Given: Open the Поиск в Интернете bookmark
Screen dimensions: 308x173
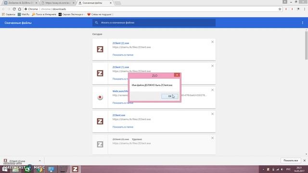Looking at the screenshot, I should pos(44,14).
